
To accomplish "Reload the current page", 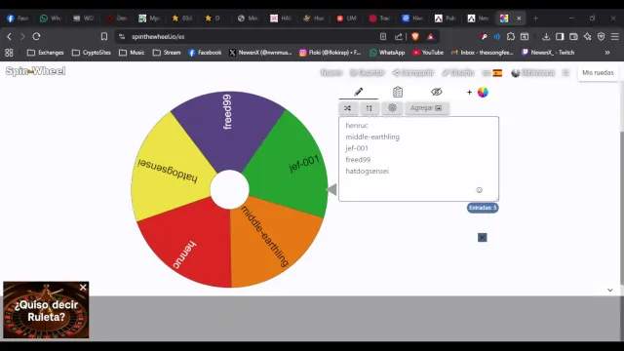I will [36, 37].
